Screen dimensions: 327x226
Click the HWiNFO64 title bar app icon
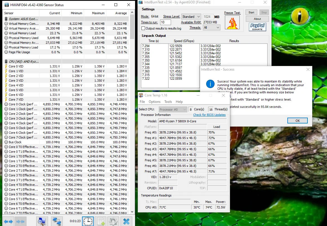tap(7, 5)
